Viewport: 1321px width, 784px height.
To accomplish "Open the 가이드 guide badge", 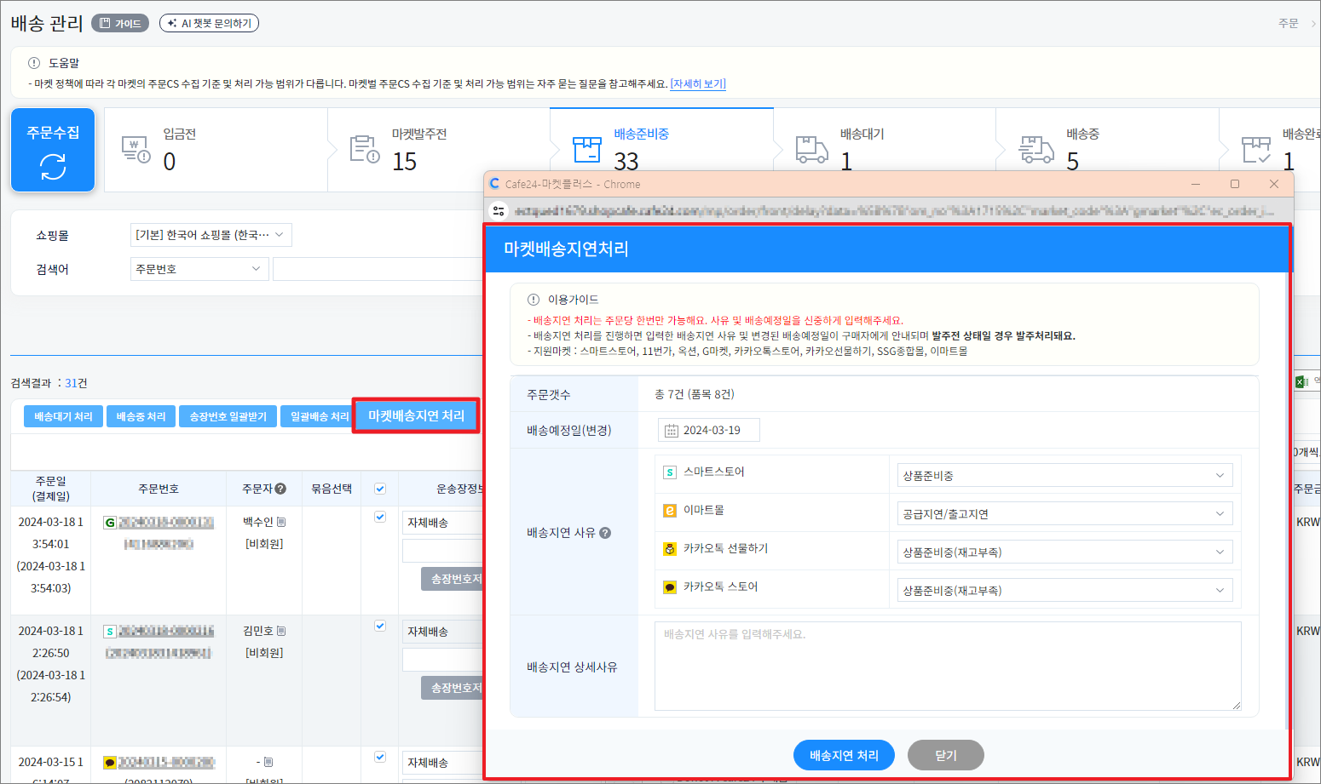I will [120, 23].
